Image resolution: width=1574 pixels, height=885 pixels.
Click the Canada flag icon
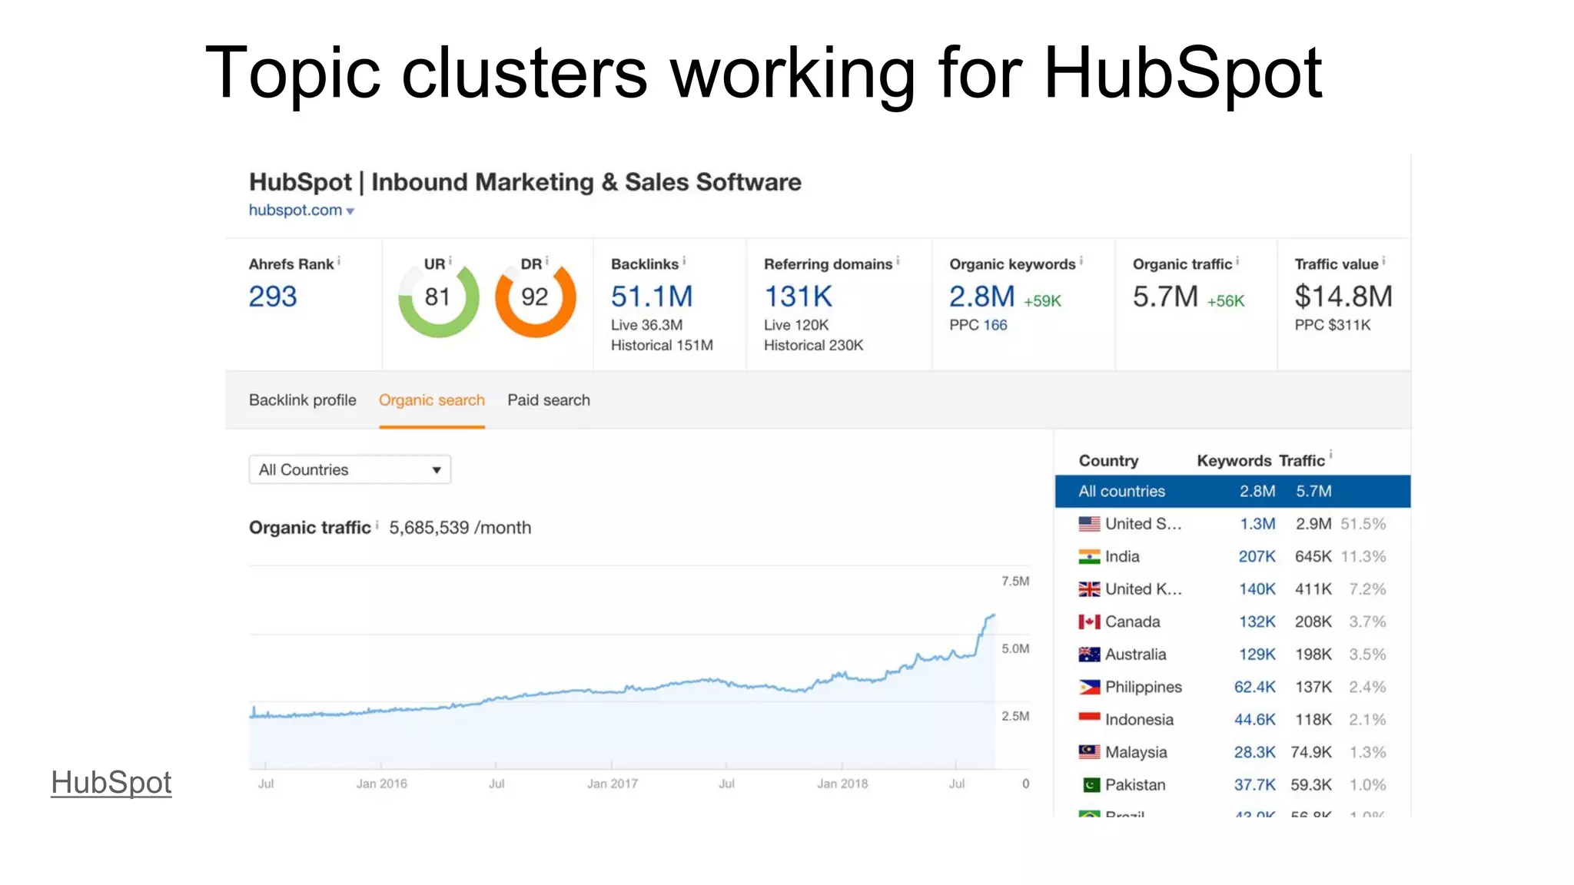(x=1089, y=622)
